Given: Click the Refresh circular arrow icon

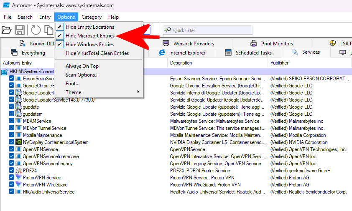Looking at the screenshot, I should 36,30.
